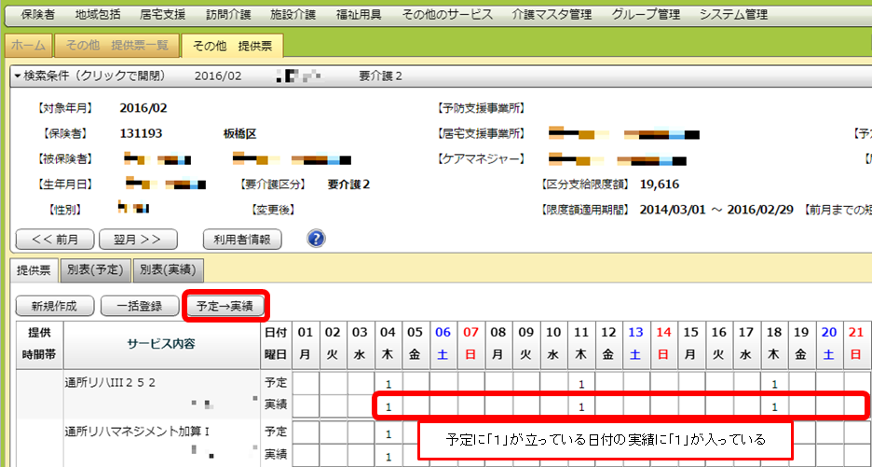Go to previous month with 前月 button

click(x=54, y=239)
